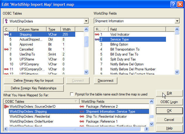
Task: Open the Shipment Information WorldShip Fields dropdown
Action: click(177, 21)
